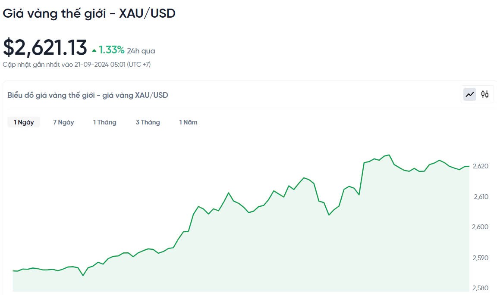Click the chart title "Biểu đồ giá vàng thế giới"
The height and width of the screenshot is (295, 497).
[x=88, y=95]
